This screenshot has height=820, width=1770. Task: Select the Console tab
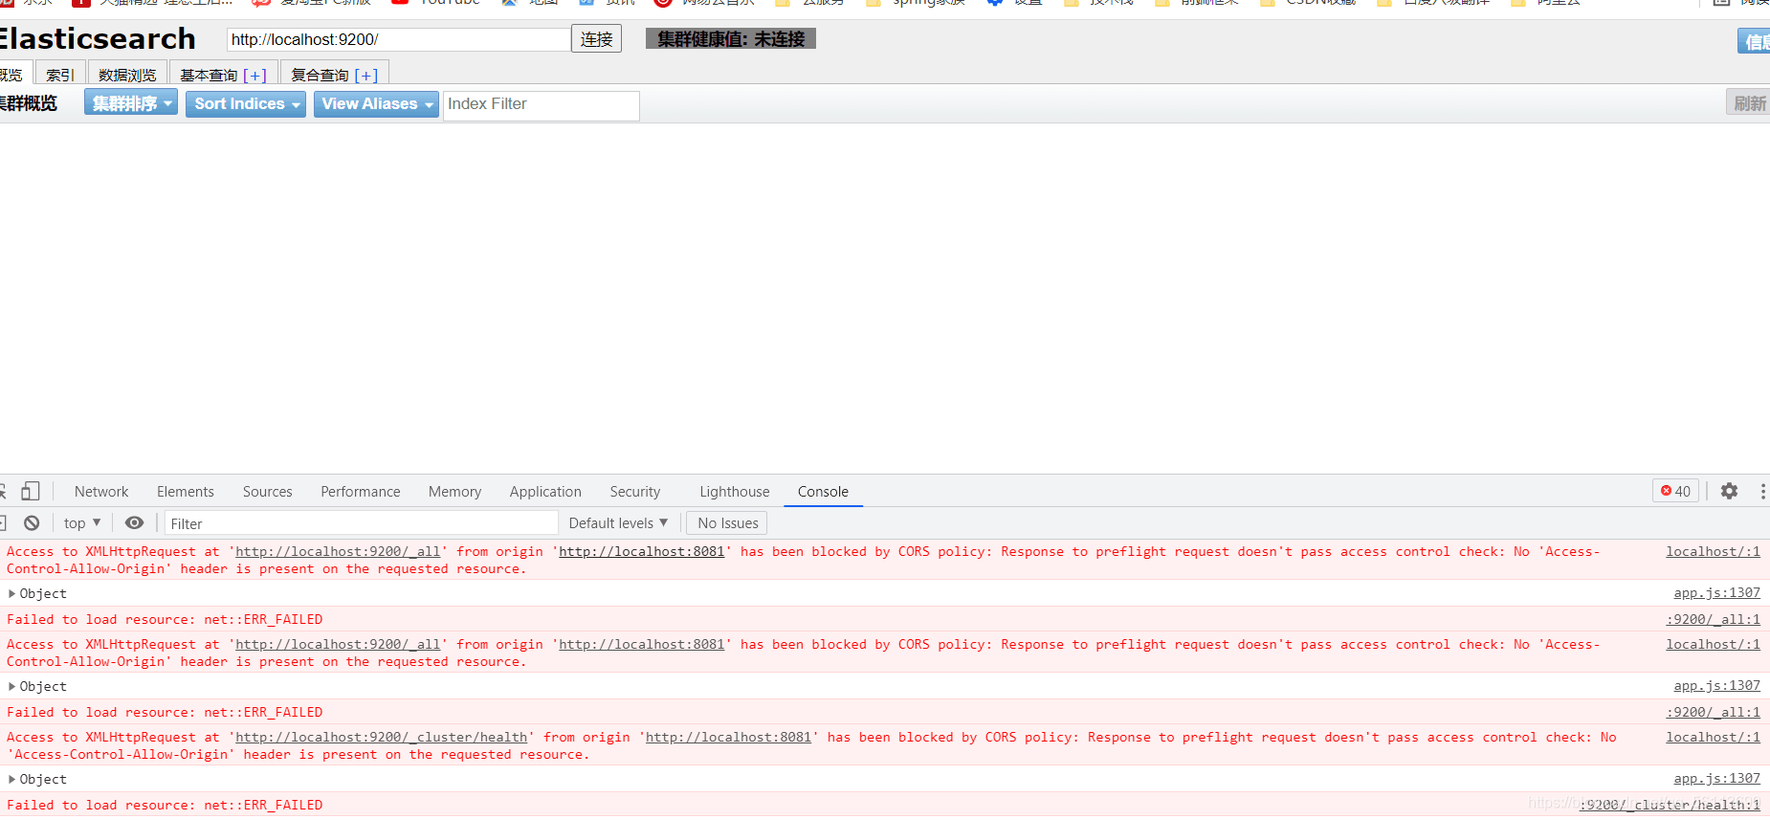823,492
